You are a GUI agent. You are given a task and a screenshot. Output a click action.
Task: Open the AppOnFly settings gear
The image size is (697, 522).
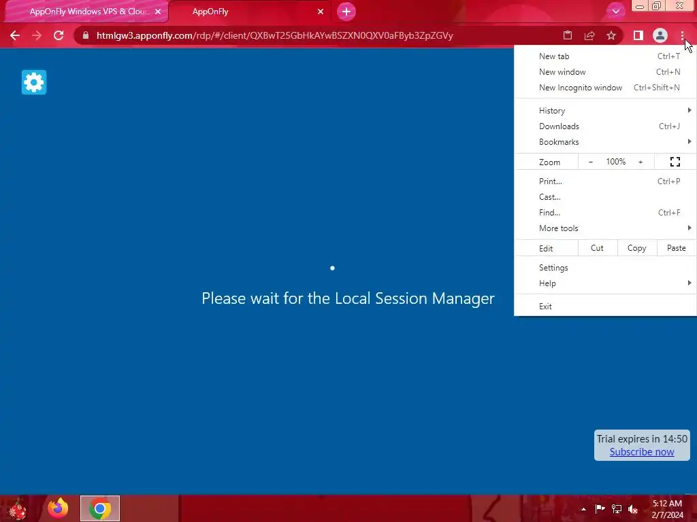click(x=34, y=82)
